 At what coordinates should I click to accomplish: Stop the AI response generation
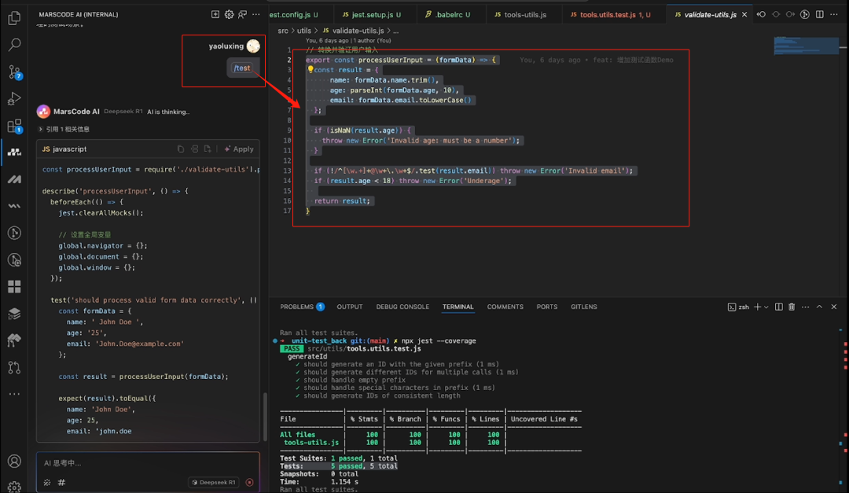[x=250, y=482]
